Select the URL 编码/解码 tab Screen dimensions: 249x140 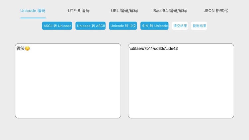click(124, 11)
